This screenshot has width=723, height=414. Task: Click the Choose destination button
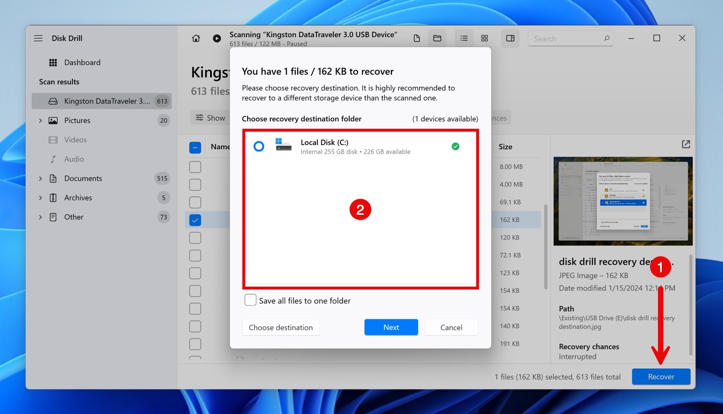(281, 328)
